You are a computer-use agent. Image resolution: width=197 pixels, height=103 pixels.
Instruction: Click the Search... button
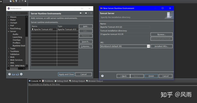click(x=86, y=42)
